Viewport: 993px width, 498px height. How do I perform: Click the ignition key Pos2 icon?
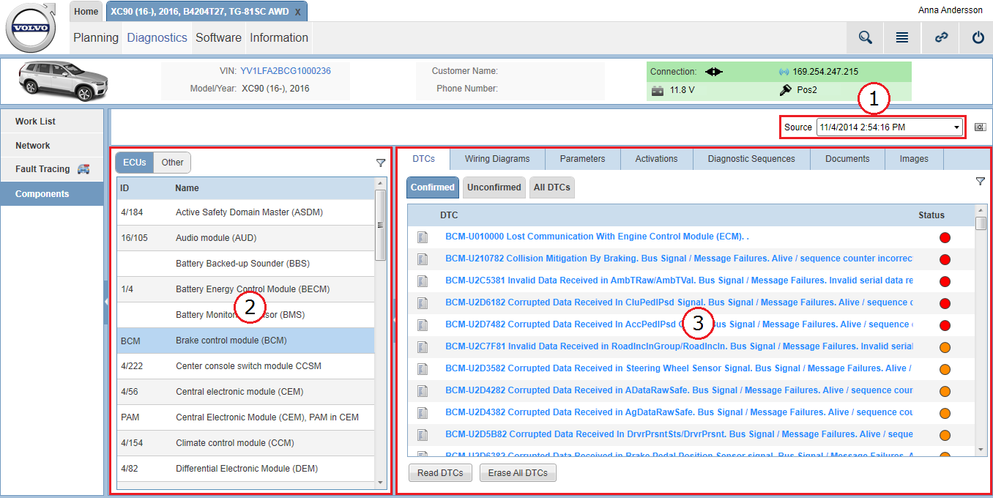coord(785,90)
